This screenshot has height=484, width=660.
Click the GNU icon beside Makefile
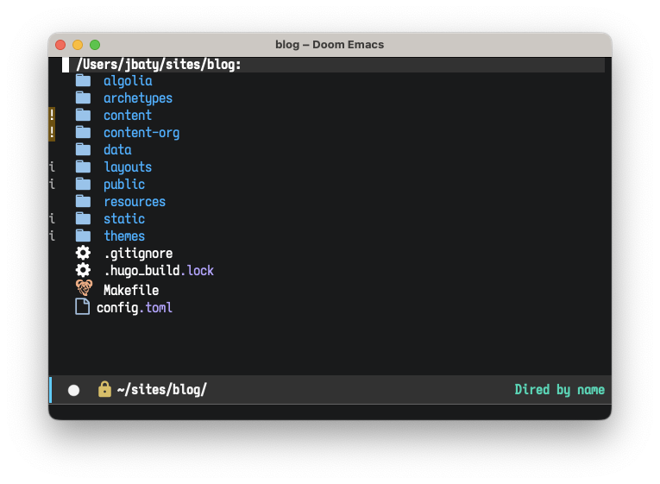pyautogui.click(x=84, y=288)
